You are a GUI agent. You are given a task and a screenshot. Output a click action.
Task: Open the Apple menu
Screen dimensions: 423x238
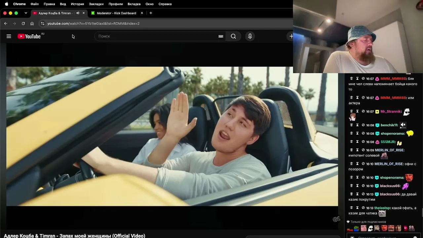coord(6,4)
